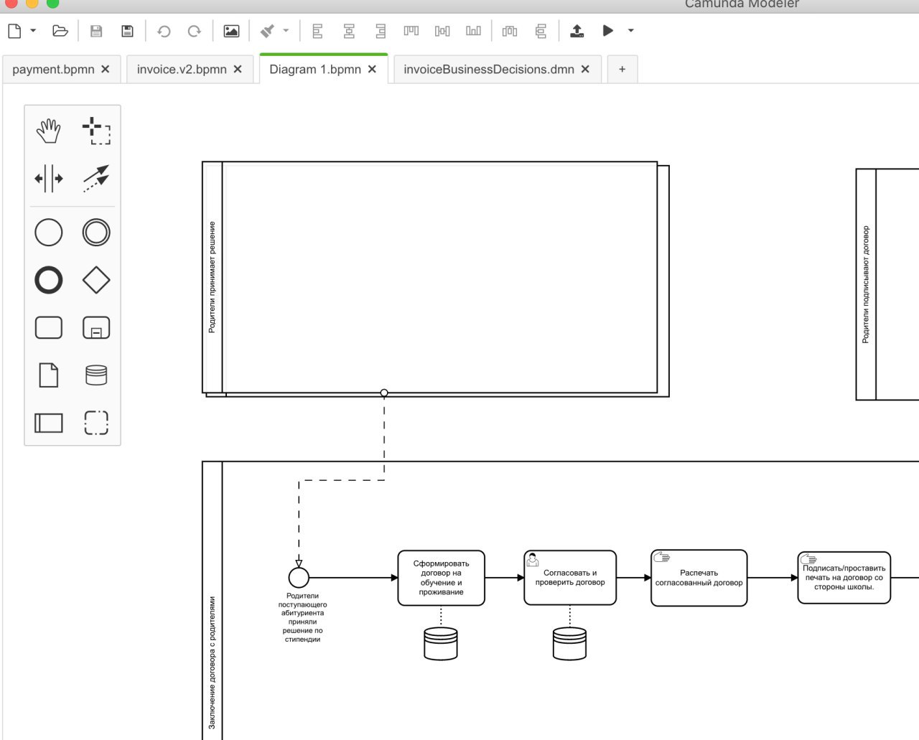The image size is (919, 740).
Task: Open the color picker dropdown arrow
Action: (286, 31)
